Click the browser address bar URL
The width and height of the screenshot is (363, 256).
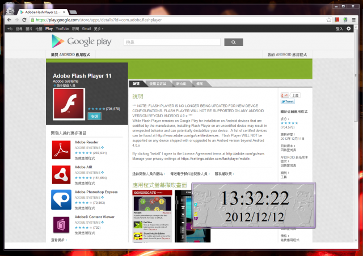click(99, 20)
